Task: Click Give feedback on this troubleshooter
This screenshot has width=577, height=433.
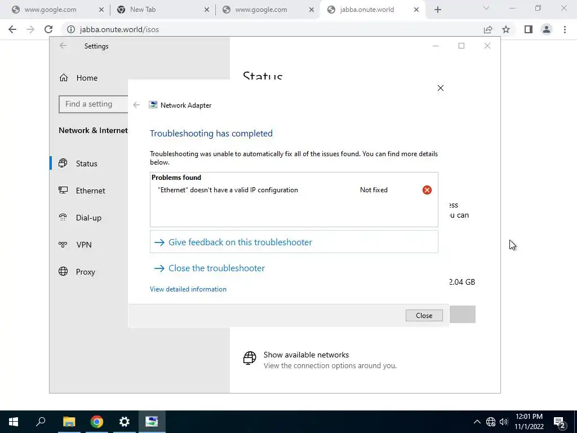Action: coord(294,242)
